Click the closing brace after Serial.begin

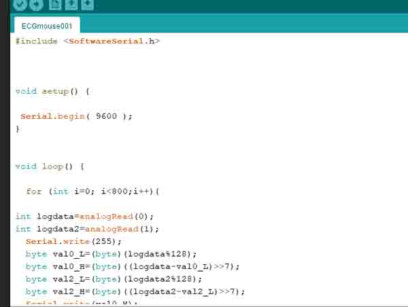(x=18, y=128)
